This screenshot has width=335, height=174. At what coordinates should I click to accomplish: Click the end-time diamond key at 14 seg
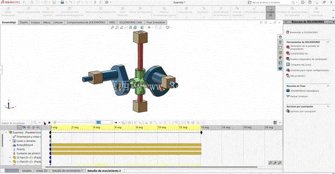tap(201, 133)
